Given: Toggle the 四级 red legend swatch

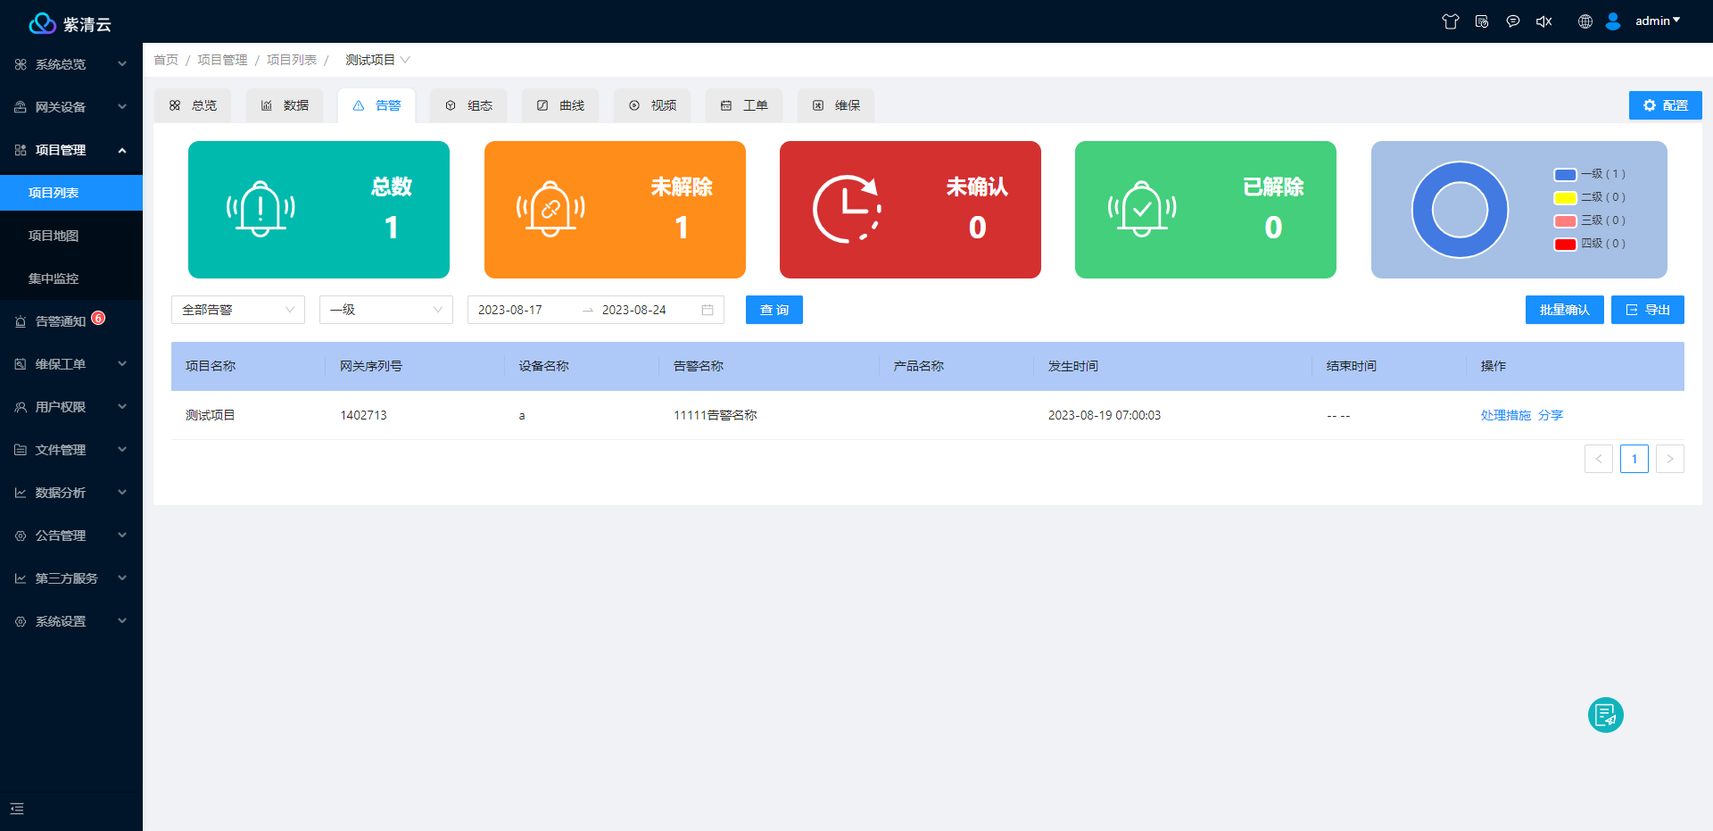Looking at the screenshot, I should (1565, 244).
